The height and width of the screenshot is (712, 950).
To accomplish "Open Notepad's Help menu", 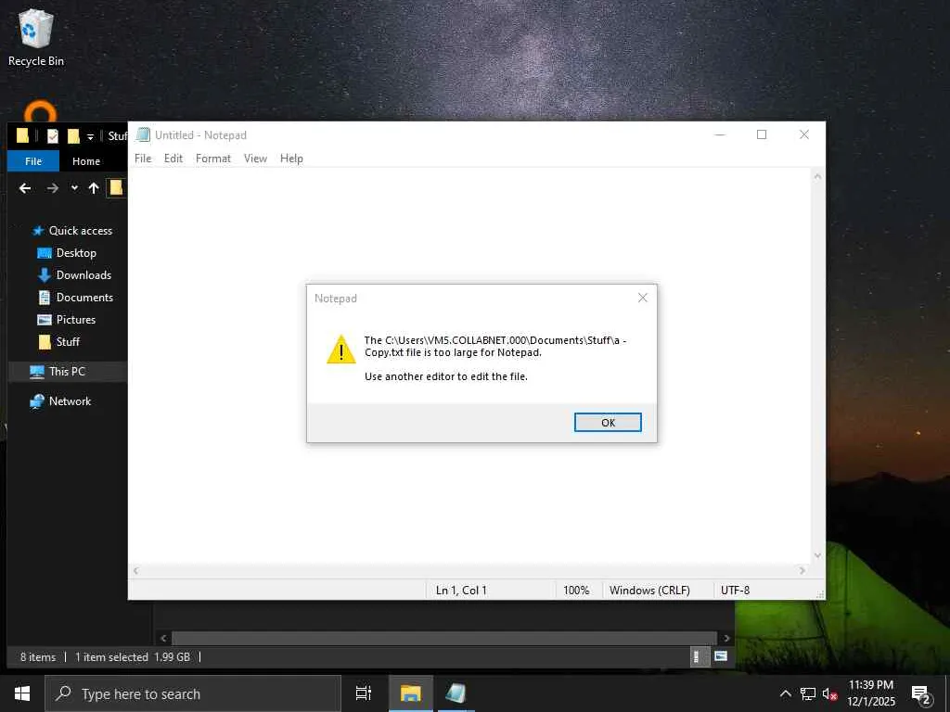I will click(291, 159).
